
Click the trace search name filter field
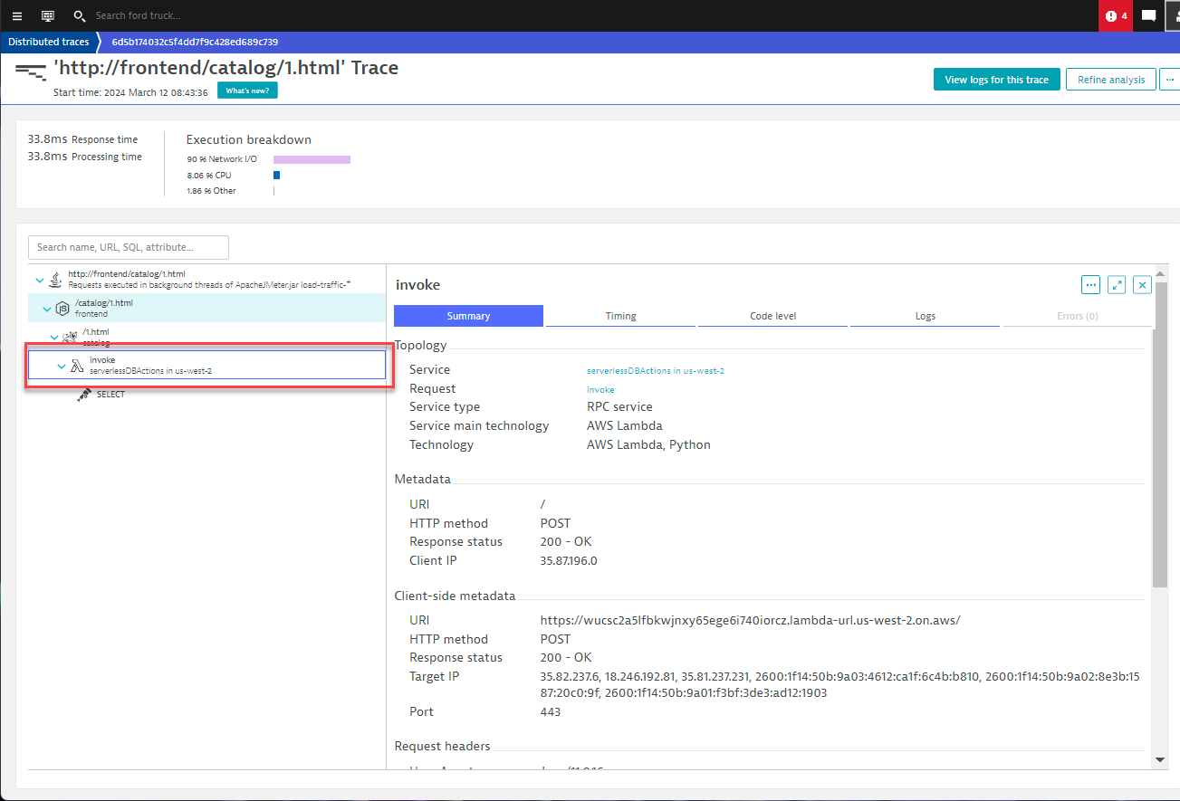[129, 247]
